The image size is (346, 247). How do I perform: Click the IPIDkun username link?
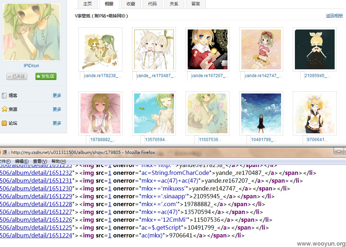pos(31,66)
